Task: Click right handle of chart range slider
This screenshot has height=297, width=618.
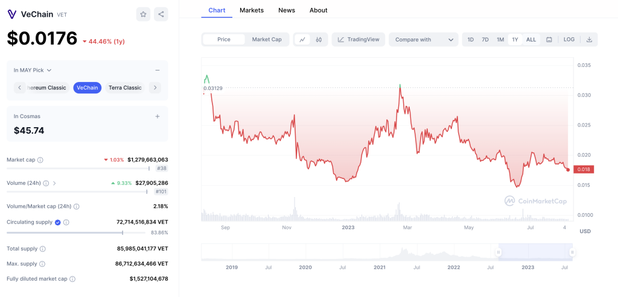Action: coord(572,252)
